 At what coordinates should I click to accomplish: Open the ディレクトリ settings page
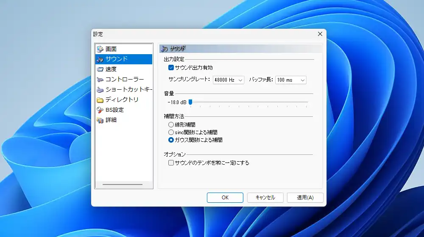click(124, 99)
